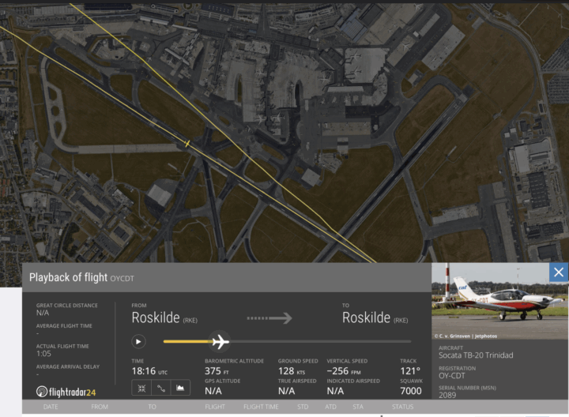Click the aircraft marker on the map
Viewport: 569px width, 417px height.
click(x=187, y=144)
